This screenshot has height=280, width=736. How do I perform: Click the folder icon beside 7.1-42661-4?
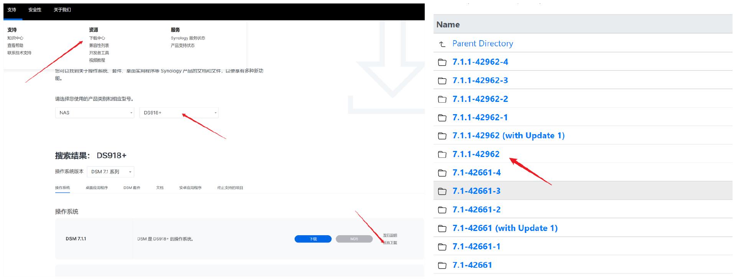click(x=442, y=173)
